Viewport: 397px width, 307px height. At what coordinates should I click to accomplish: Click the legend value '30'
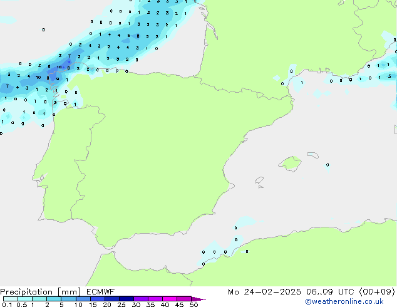(136, 304)
